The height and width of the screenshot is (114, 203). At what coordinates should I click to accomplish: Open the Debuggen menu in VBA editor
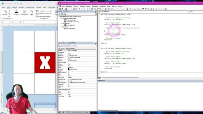[x=95, y=6]
